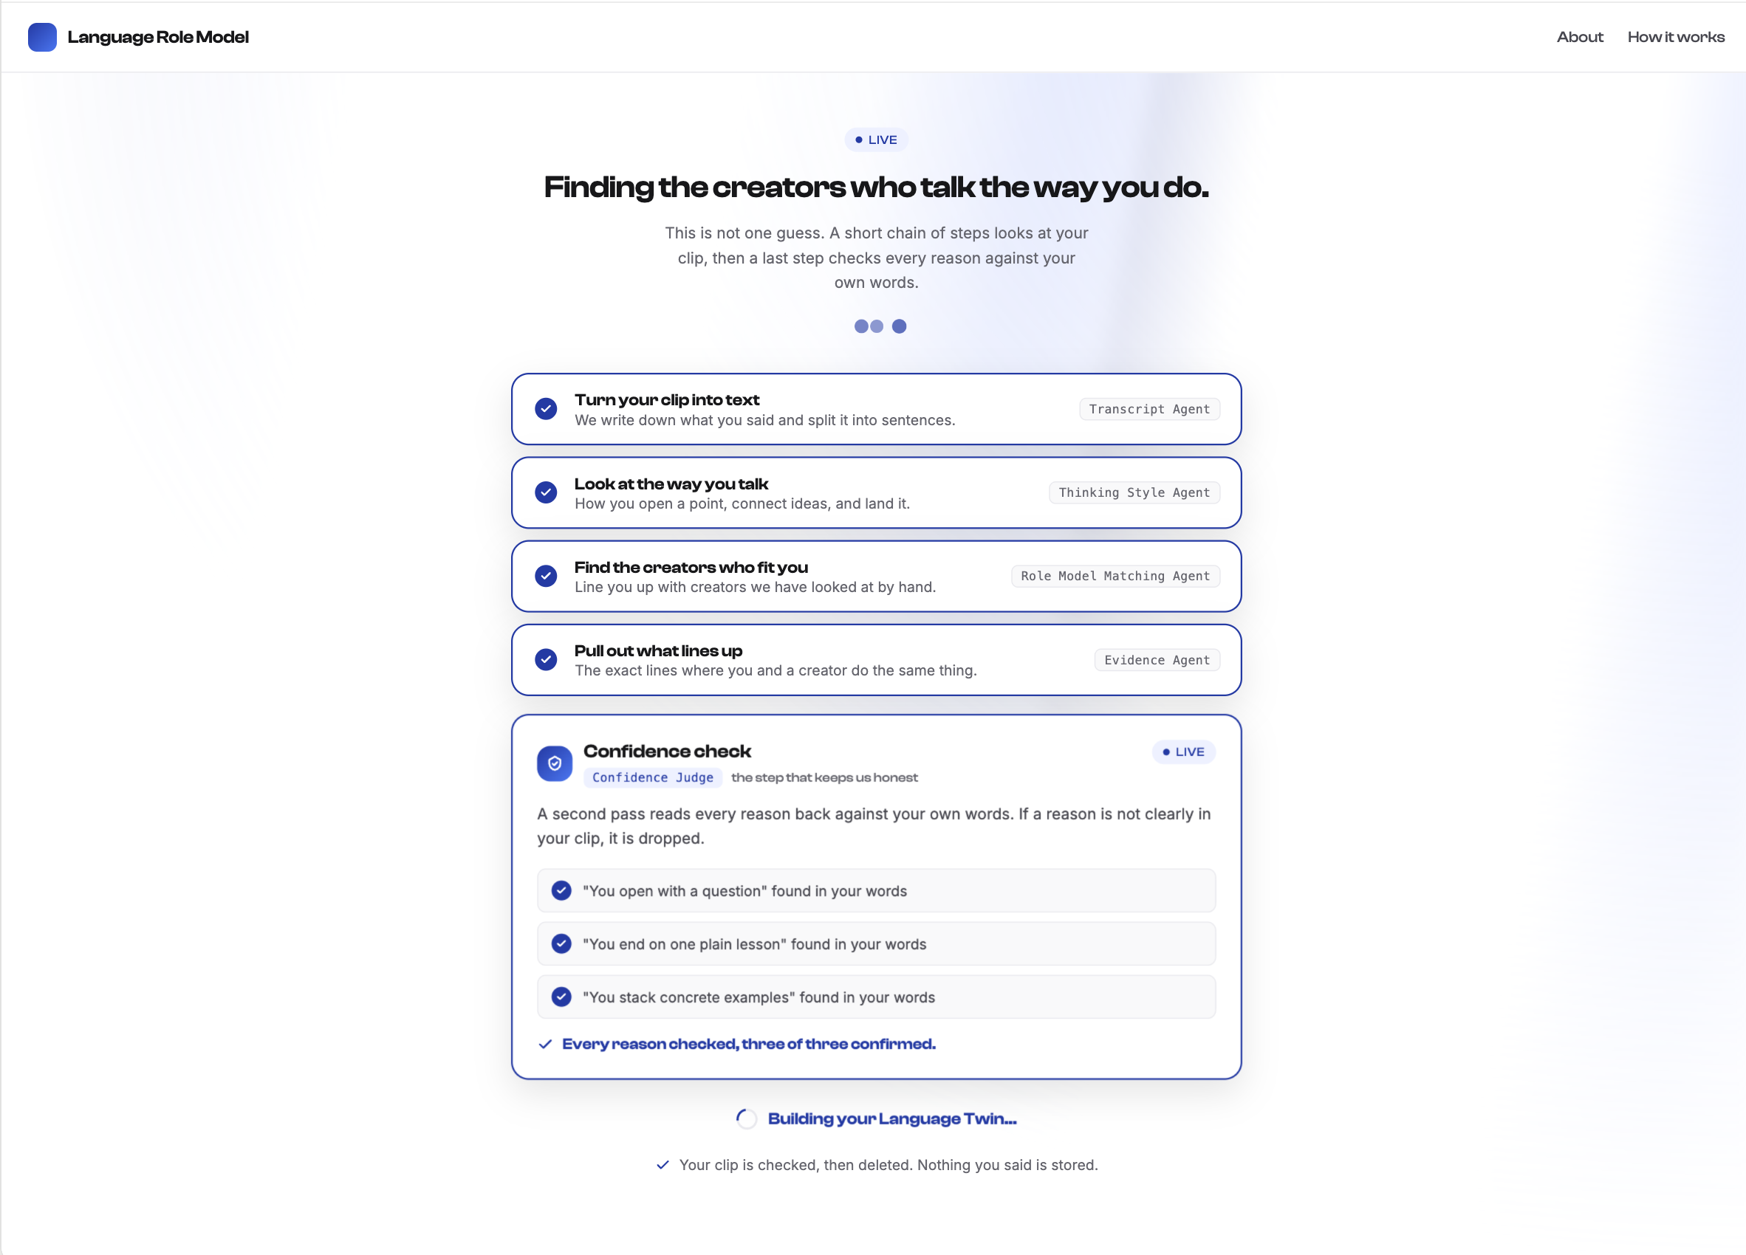Click the shield icon beside Confidence check

click(554, 763)
